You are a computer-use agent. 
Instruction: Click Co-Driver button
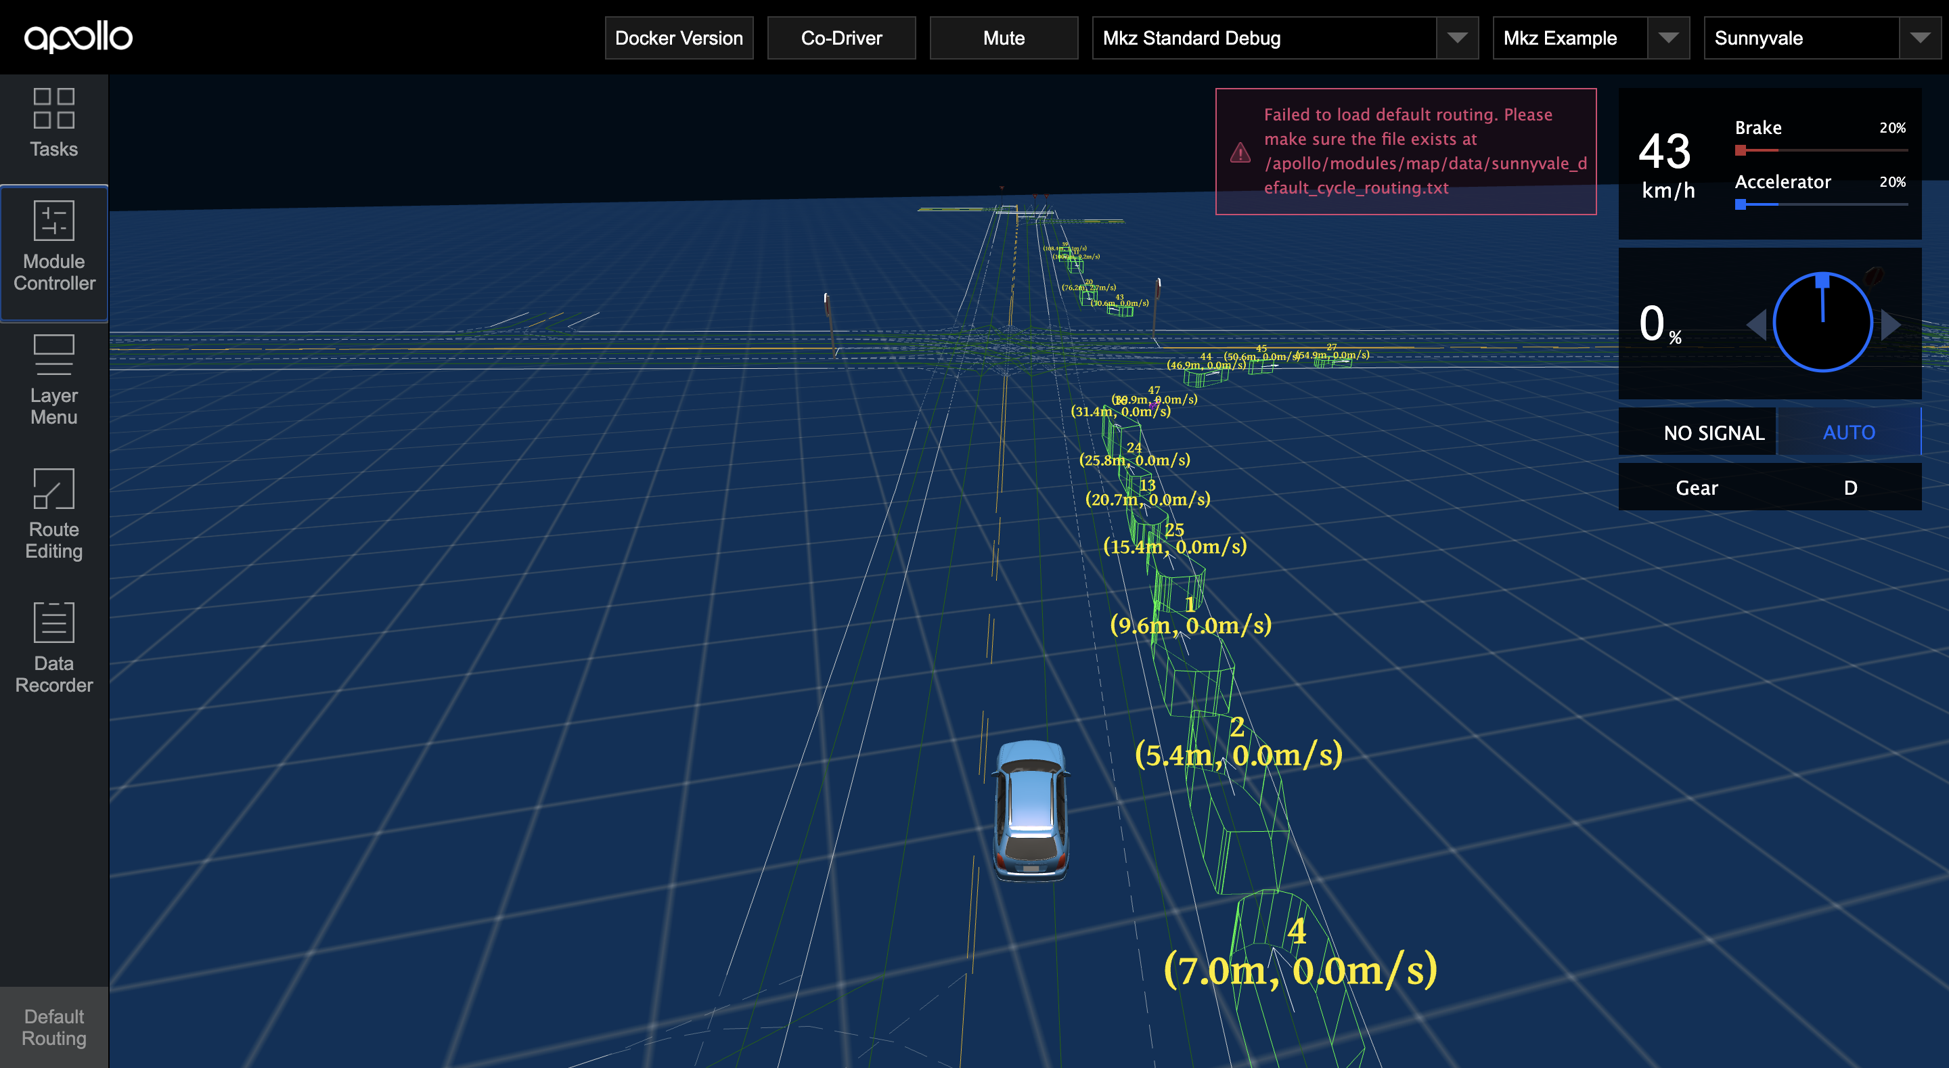tap(841, 38)
